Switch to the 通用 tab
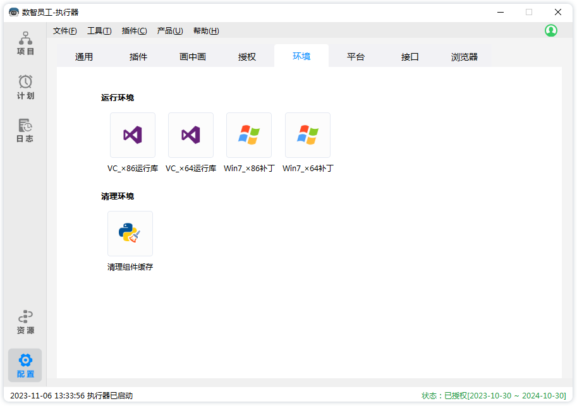The width and height of the screenshot is (577, 406). coord(84,57)
